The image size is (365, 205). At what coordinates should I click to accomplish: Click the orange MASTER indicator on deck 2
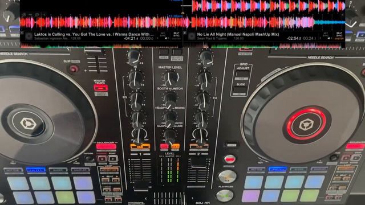tap(339, 39)
